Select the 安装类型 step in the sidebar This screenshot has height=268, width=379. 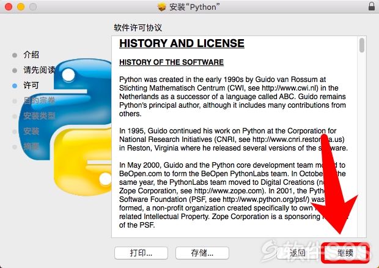pyautogui.click(x=39, y=116)
